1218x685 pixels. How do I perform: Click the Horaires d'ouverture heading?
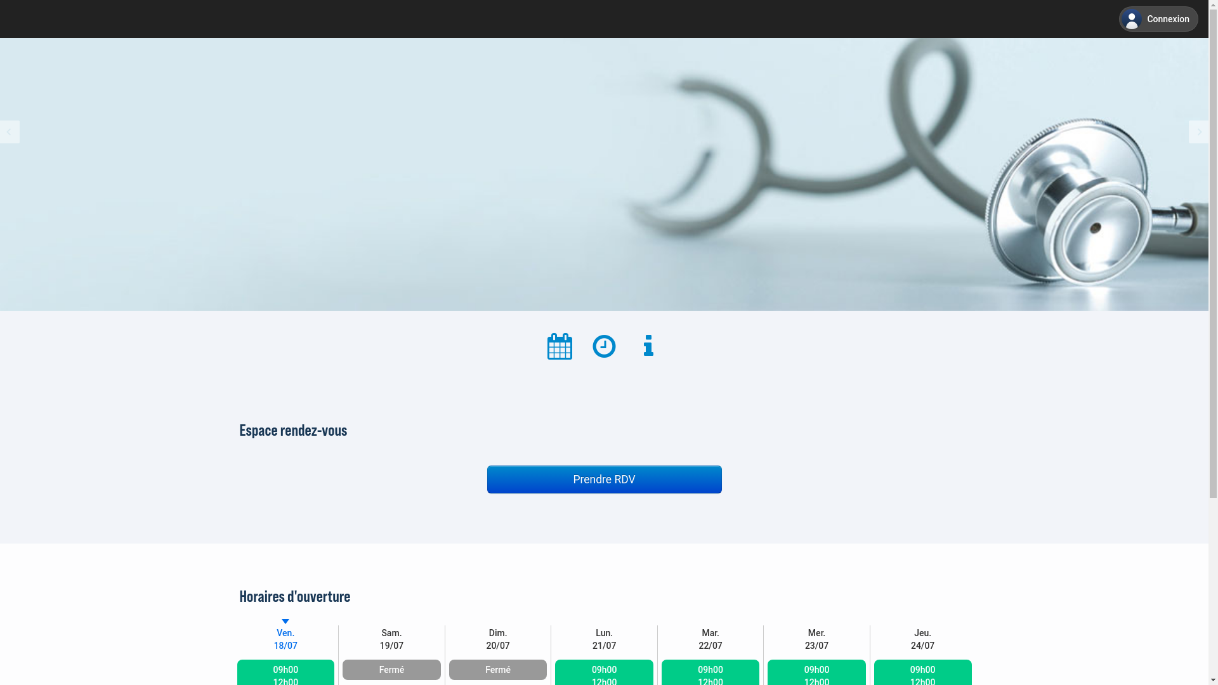[294, 596]
